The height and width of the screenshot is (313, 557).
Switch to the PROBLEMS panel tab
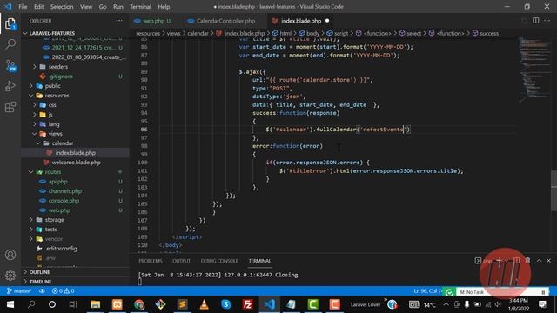[x=151, y=261]
